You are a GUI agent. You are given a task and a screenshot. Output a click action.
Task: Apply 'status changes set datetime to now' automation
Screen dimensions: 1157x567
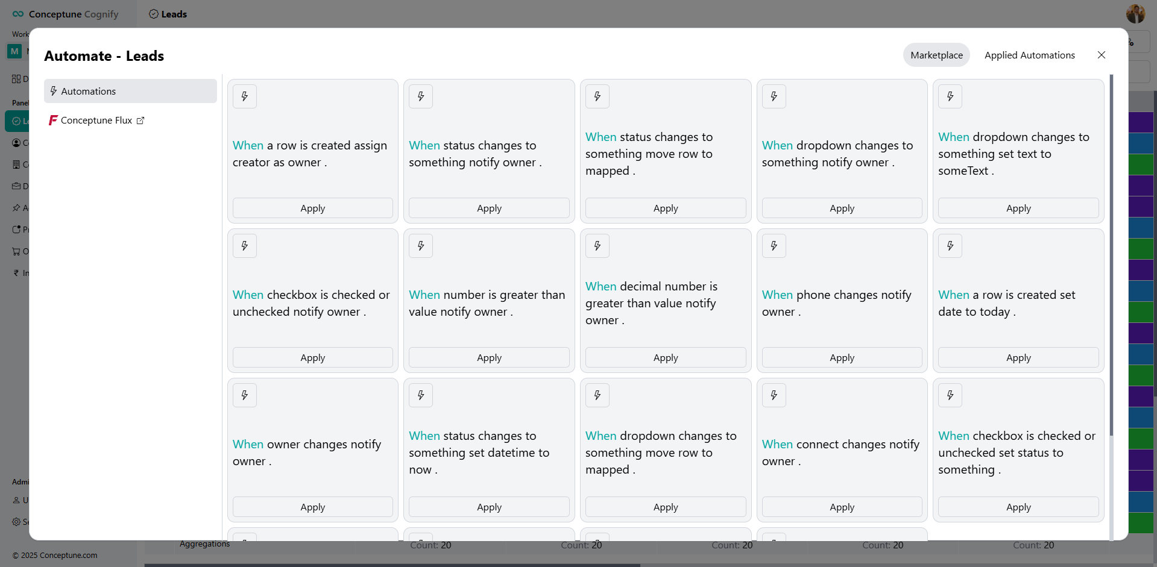click(x=489, y=507)
